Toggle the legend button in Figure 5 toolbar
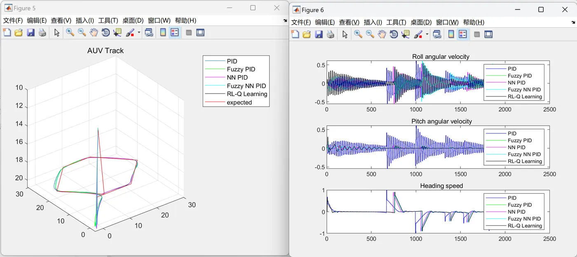Image resolution: width=577 pixels, height=257 pixels. coord(175,33)
